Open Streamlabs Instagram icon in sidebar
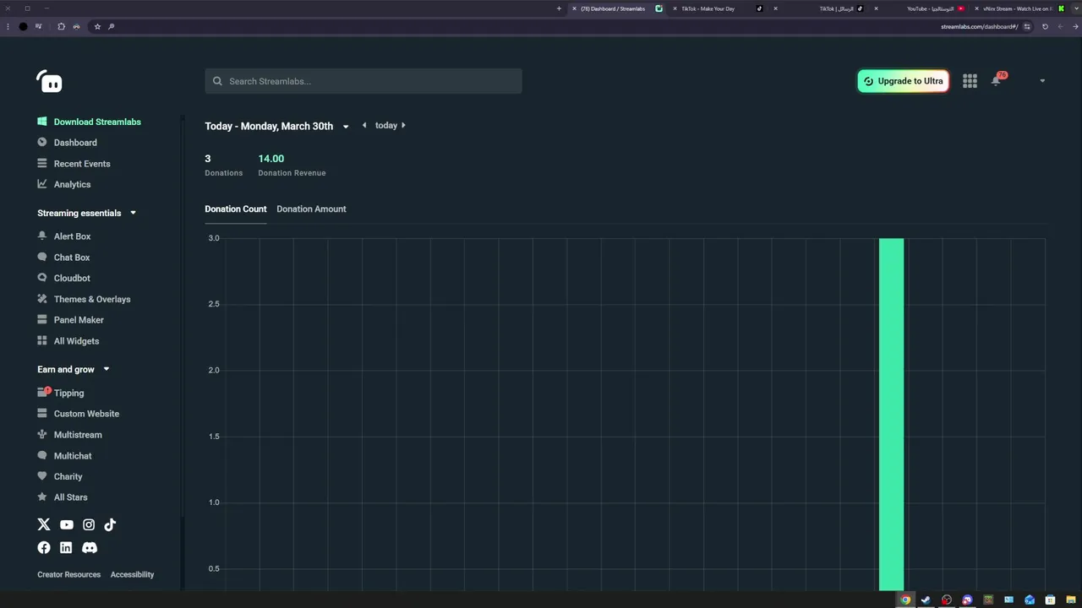 click(x=89, y=524)
